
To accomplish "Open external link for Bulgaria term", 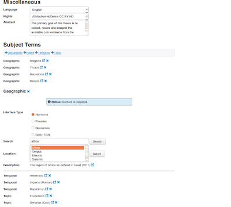I will click(43, 60).
